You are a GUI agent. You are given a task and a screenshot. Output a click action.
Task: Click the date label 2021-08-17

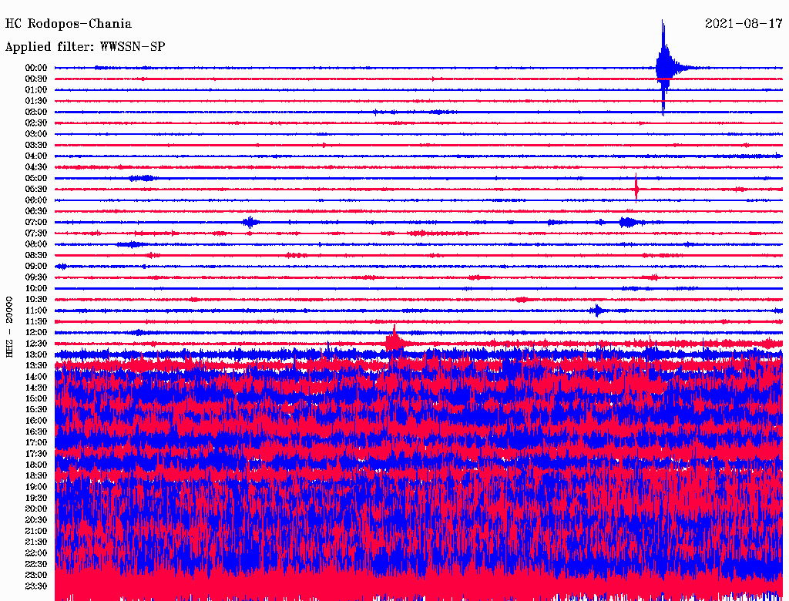pos(744,23)
